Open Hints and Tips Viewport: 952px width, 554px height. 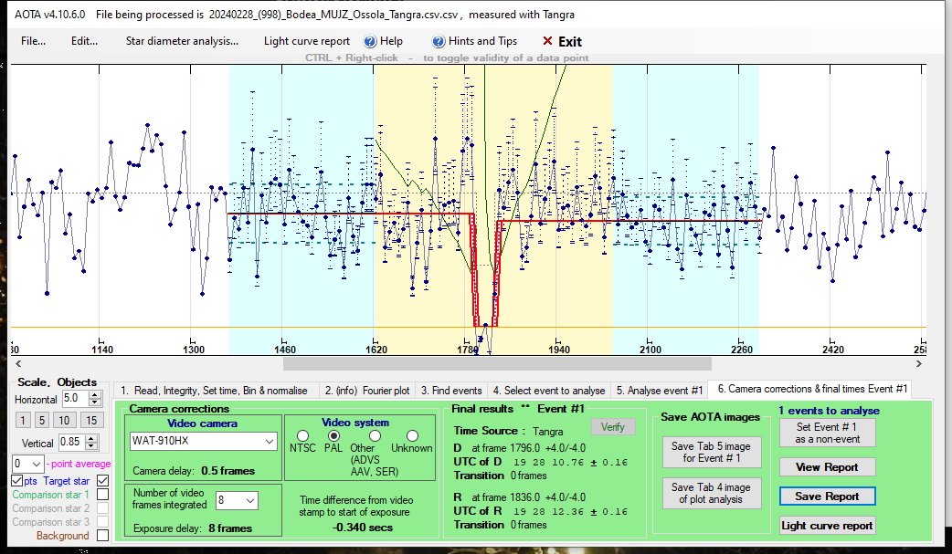point(475,41)
